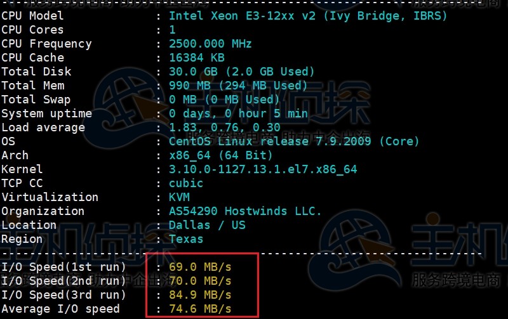Viewport: 508px width, 319px height.
Task: Select the System uptime value text
Action: pos(238,114)
